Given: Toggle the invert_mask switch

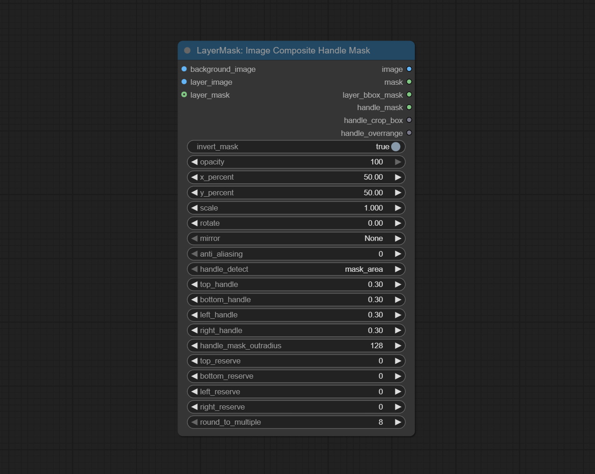Looking at the screenshot, I should coord(395,146).
